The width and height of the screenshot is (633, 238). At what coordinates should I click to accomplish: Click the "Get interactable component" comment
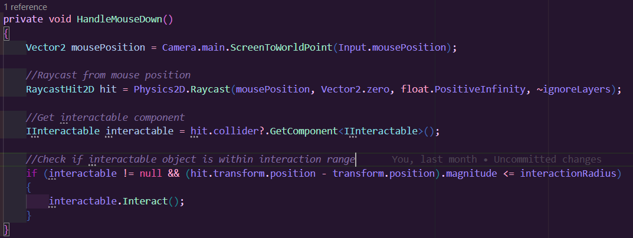pos(105,117)
